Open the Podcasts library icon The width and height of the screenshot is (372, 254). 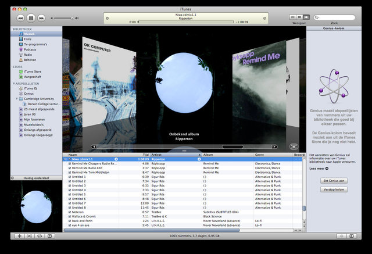pos(21,49)
